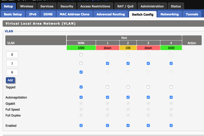Enable Tagged on port 1
Viewport: 204px width, 136px height.
tap(108, 87)
